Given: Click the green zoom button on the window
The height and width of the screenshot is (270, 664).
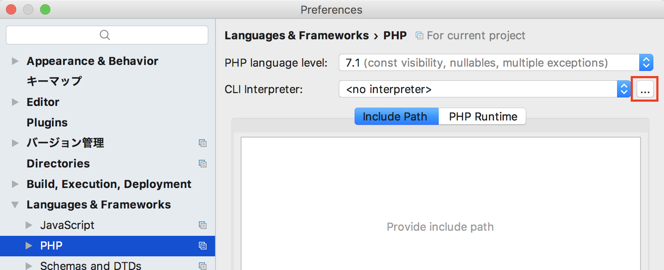Looking at the screenshot, I should [45, 9].
